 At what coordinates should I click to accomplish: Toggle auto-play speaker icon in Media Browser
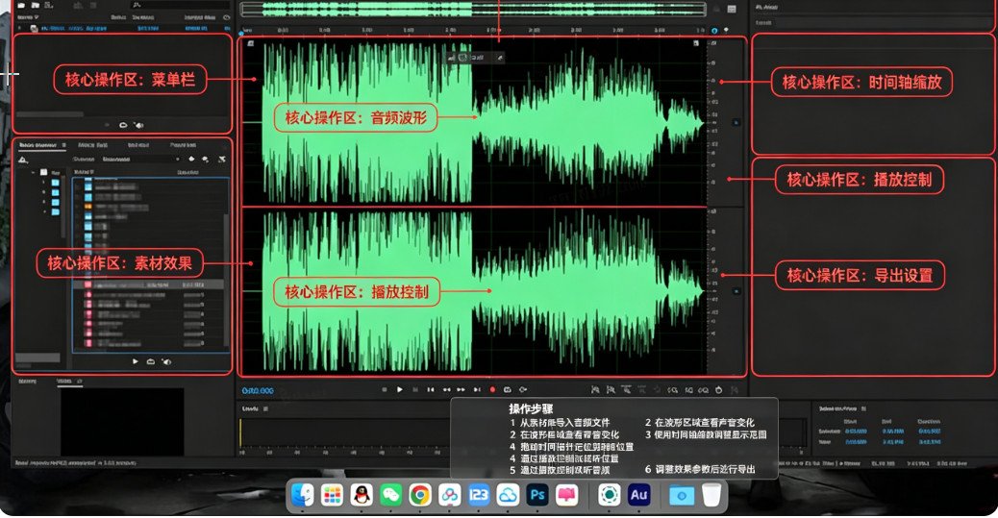tap(166, 361)
